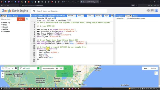Image resolution: width=160 pixels, height=90 pixels.
Task: Switch the map to Satellite view
Action: (x=153, y=68)
